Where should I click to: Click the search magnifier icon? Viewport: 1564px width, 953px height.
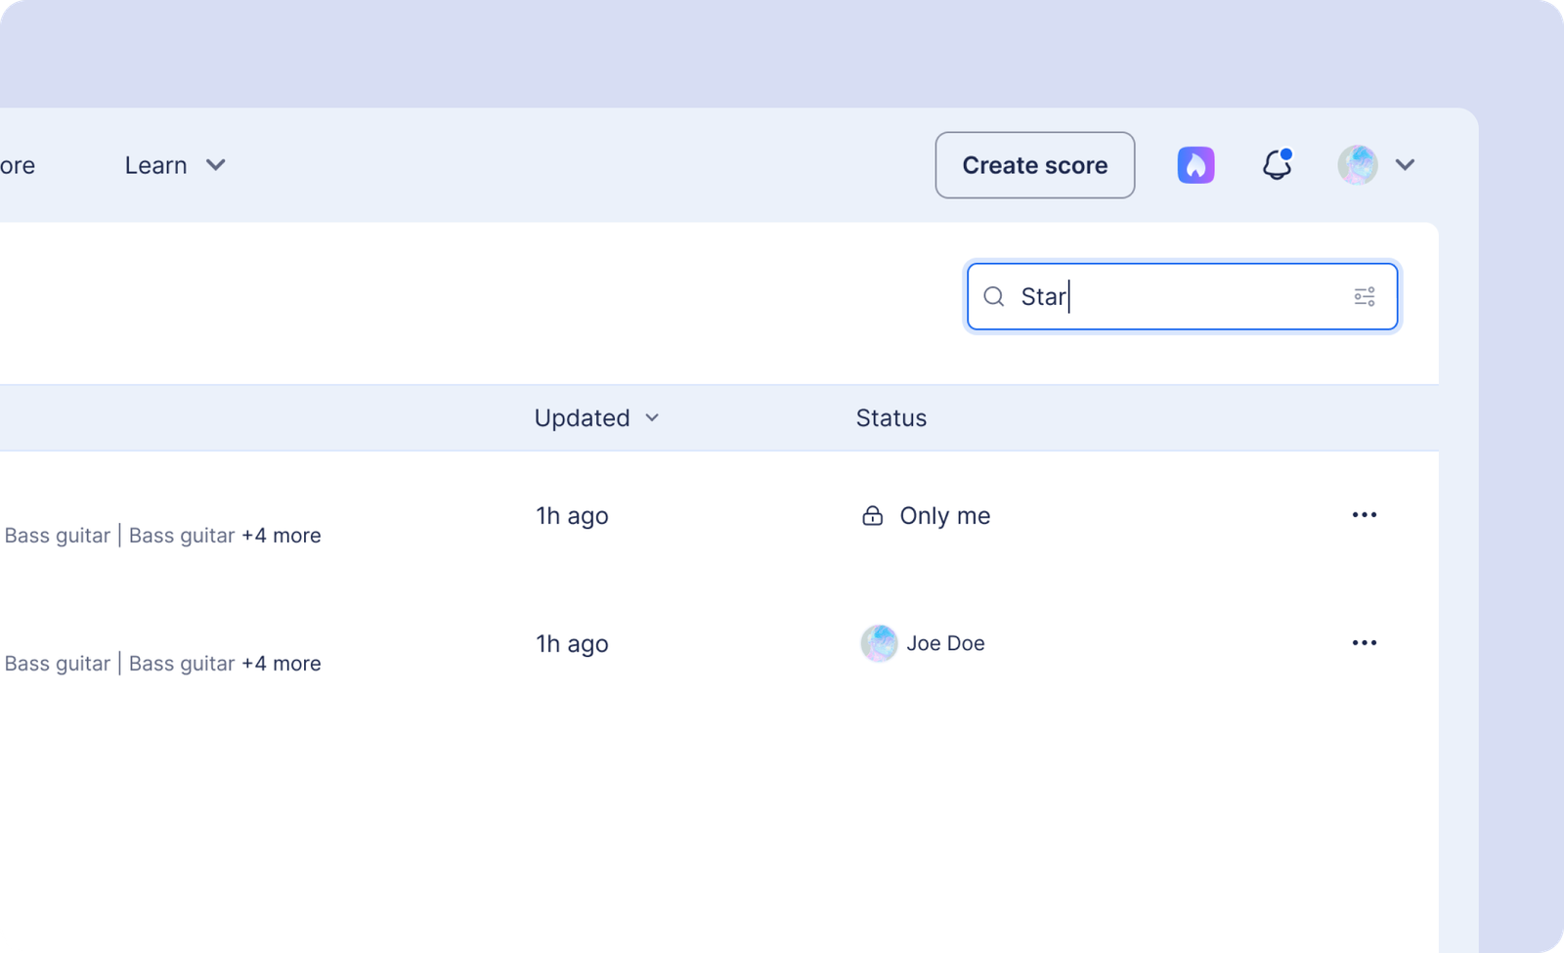pyautogui.click(x=994, y=296)
